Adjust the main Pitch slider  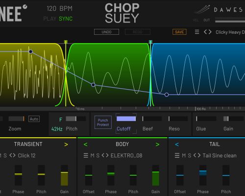tap(76, 119)
